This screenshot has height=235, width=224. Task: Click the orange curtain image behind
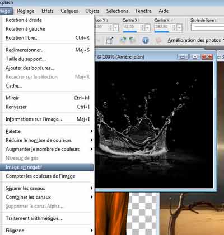point(111,214)
